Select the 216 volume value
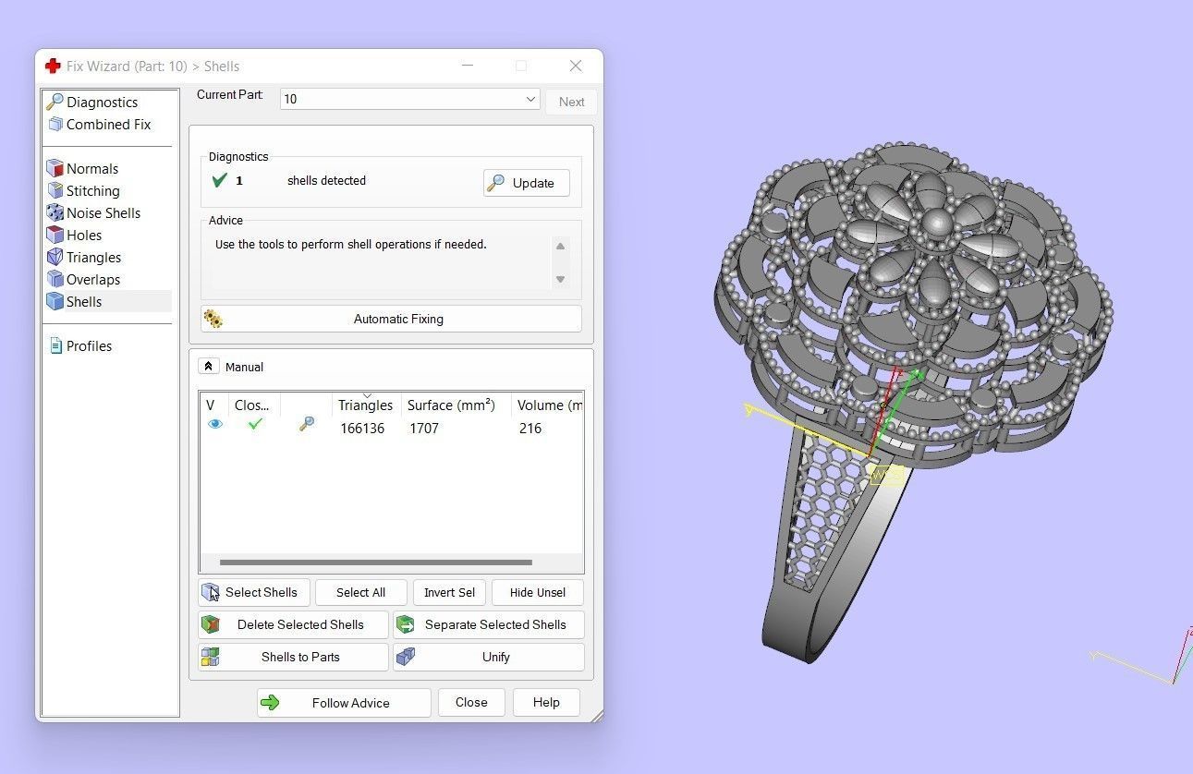The image size is (1193, 774). [x=530, y=429]
